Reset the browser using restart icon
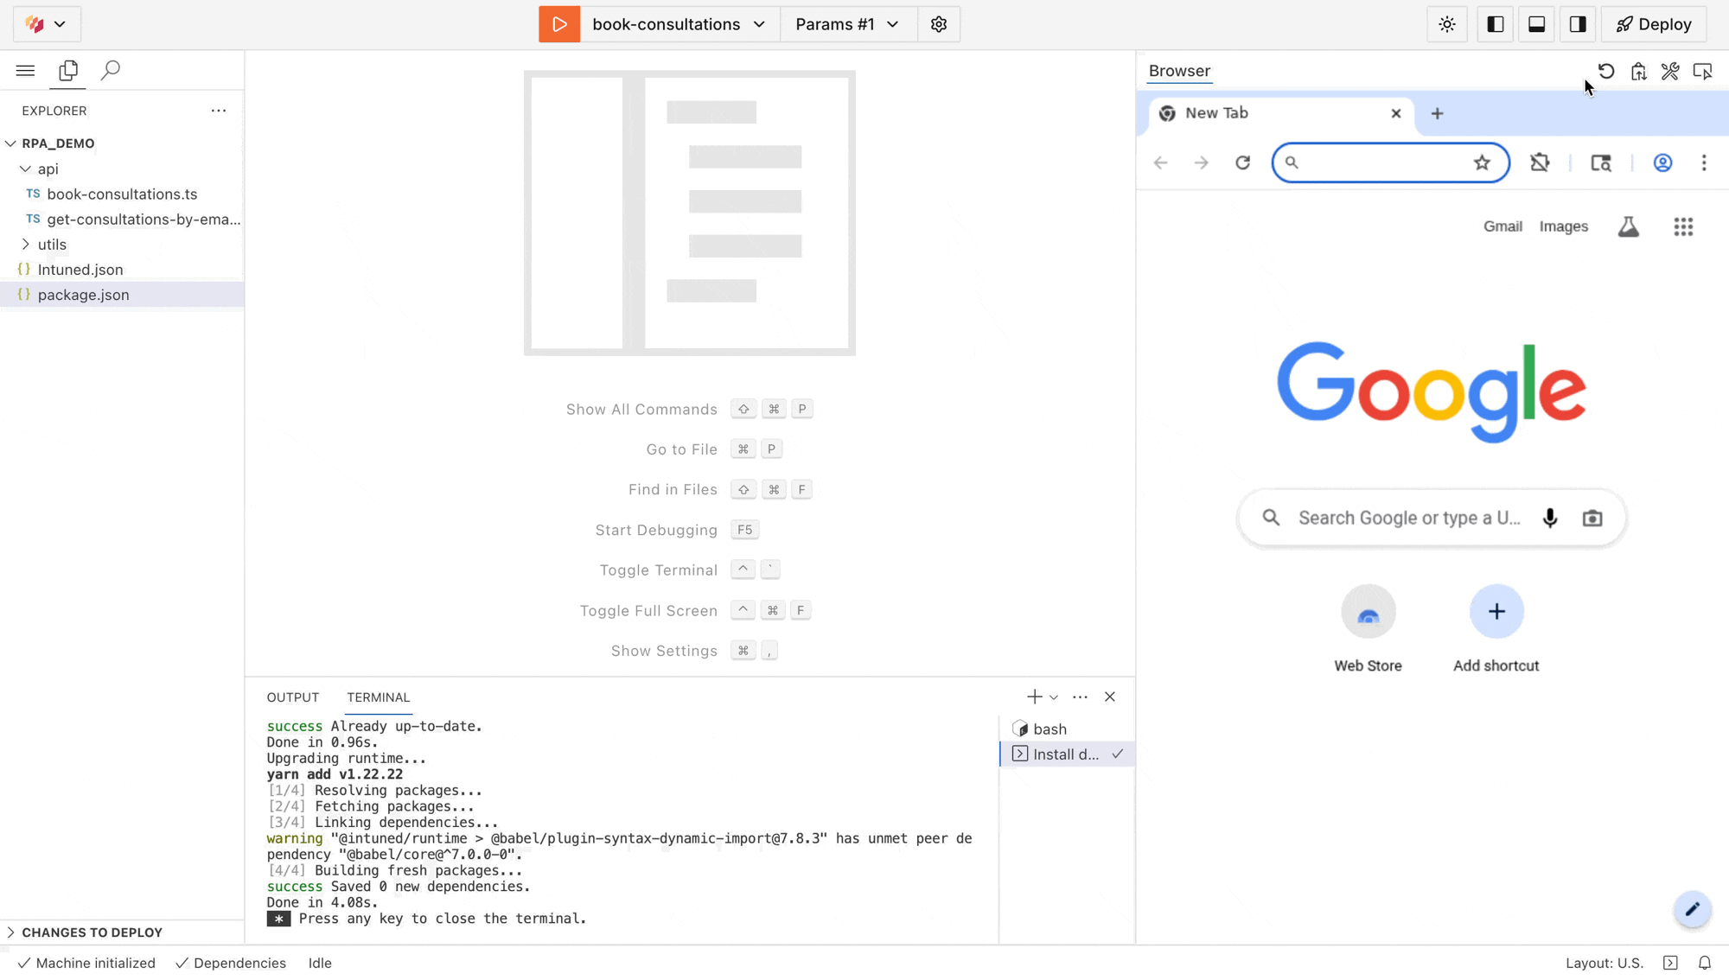 coord(1606,71)
